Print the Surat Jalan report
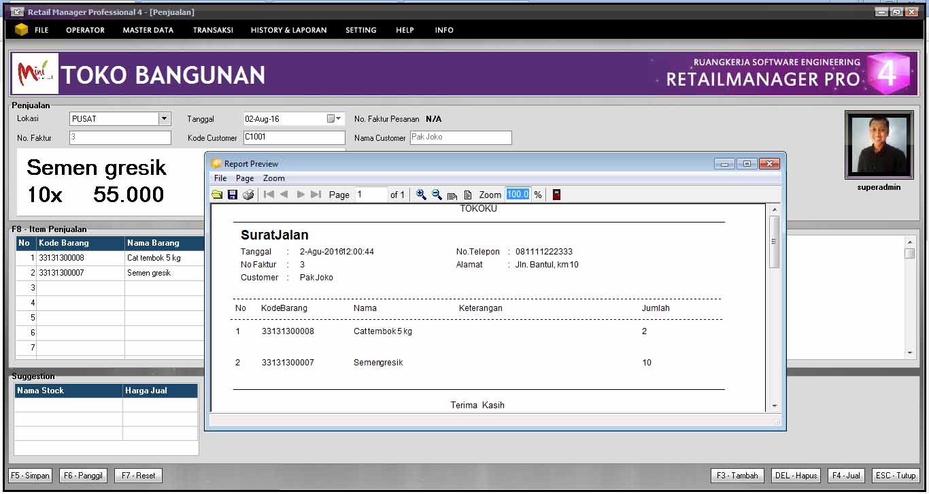The image size is (929, 494). point(248,195)
